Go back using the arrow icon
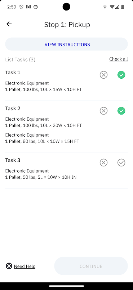 click(x=9, y=24)
